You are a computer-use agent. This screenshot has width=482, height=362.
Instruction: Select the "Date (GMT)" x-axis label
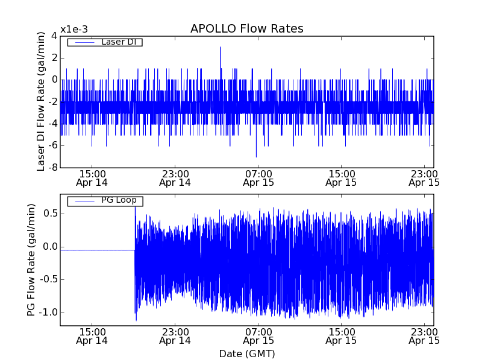246,353
